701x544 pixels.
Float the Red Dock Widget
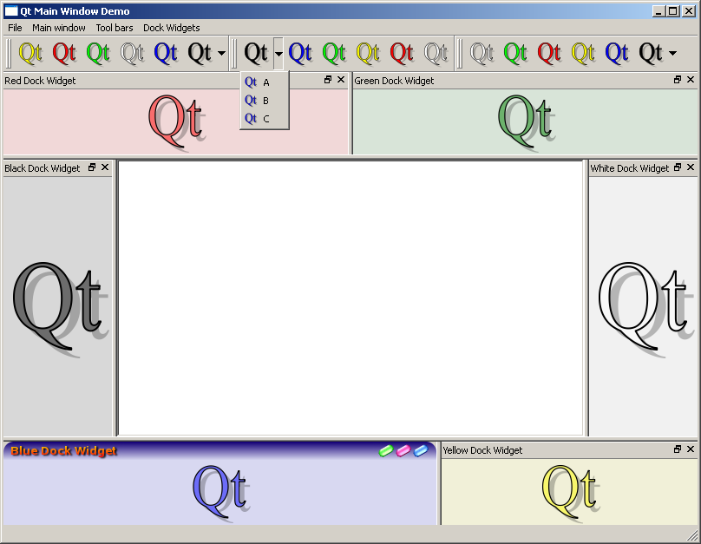[328, 80]
